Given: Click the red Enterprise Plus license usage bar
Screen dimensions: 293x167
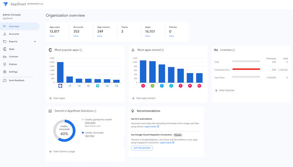Looking at the screenshot, I should point(246,69).
